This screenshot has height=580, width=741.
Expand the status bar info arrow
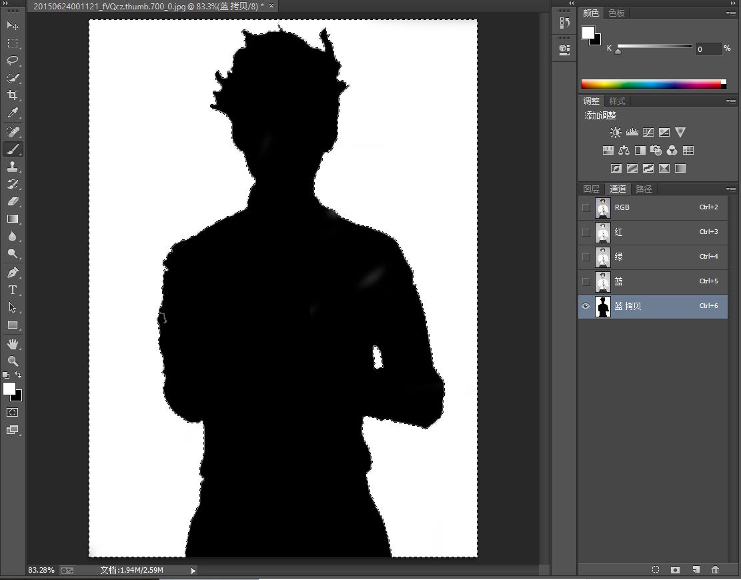click(x=193, y=571)
